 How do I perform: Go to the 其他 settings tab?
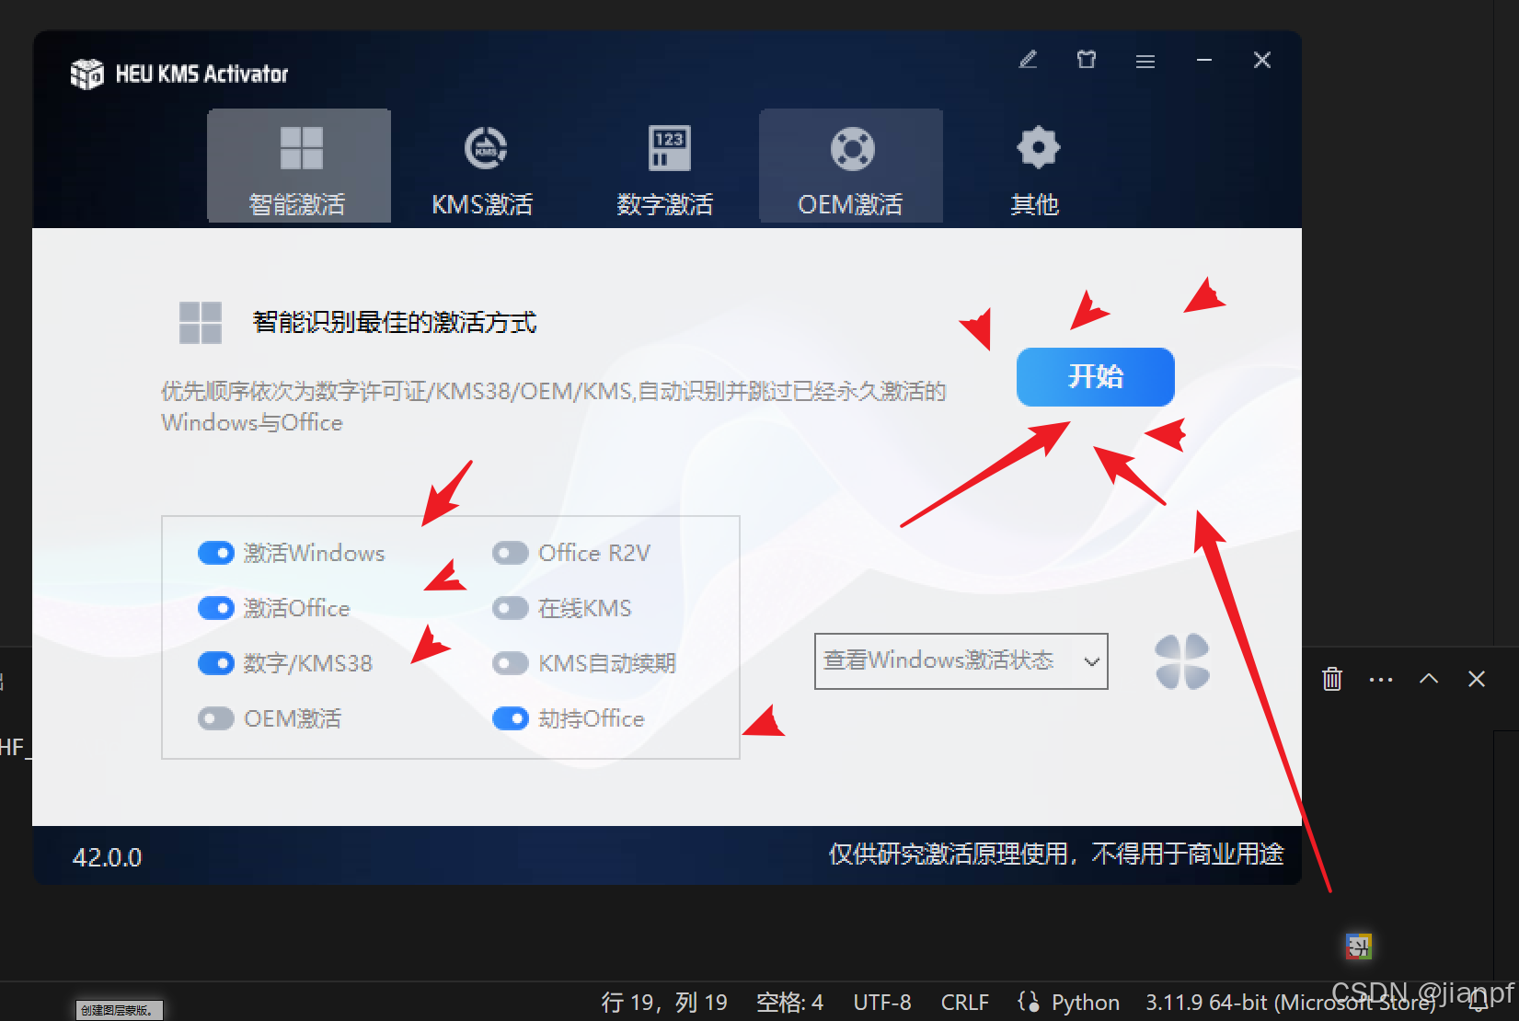(x=1036, y=166)
